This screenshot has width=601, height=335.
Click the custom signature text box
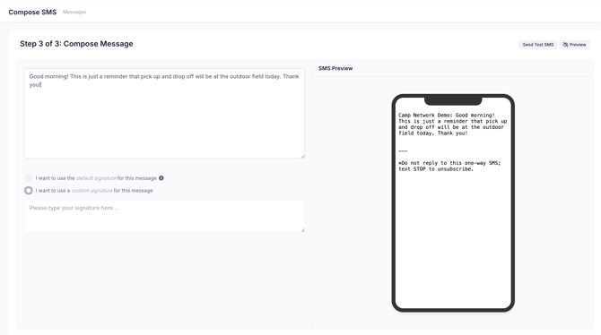pyautogui.click(x=164, y=216)
